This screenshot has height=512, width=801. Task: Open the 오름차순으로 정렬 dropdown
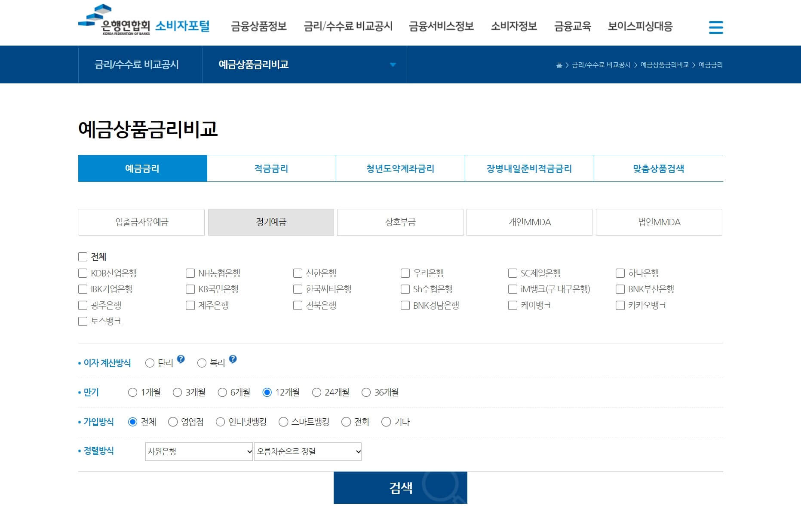[307, 451]
